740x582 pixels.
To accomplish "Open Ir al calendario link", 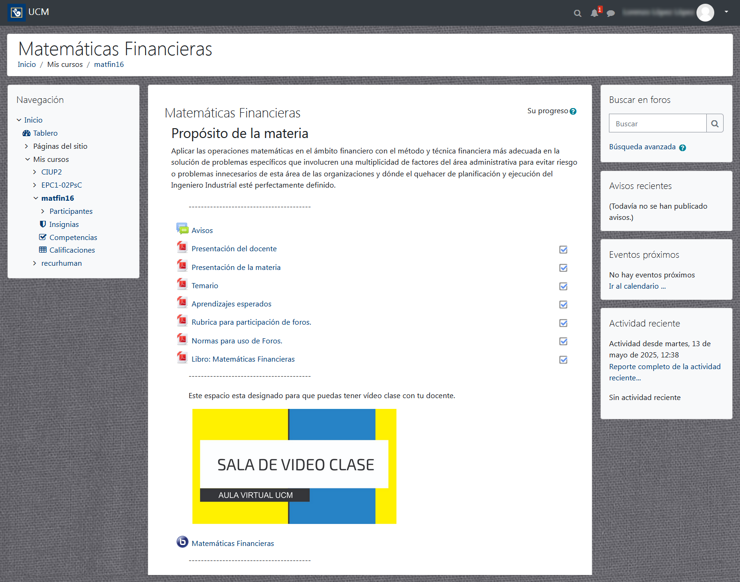I will (x=637, y=286).
